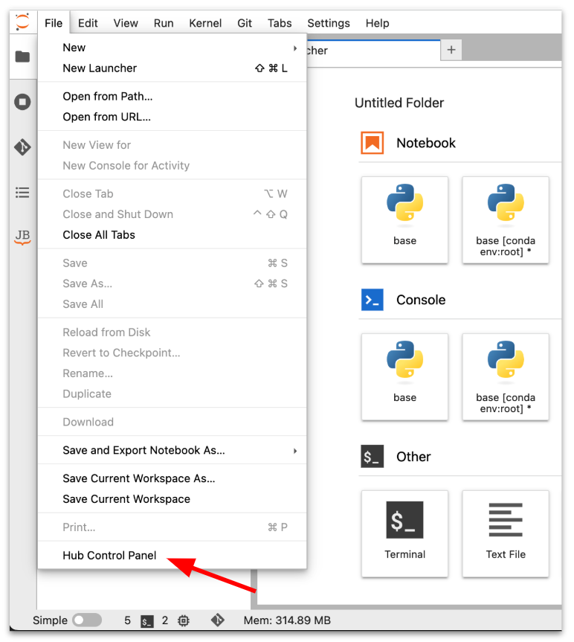Open the running terminals and kernels sidebar icon
The image size is (574, 642).
click(22, 102)
